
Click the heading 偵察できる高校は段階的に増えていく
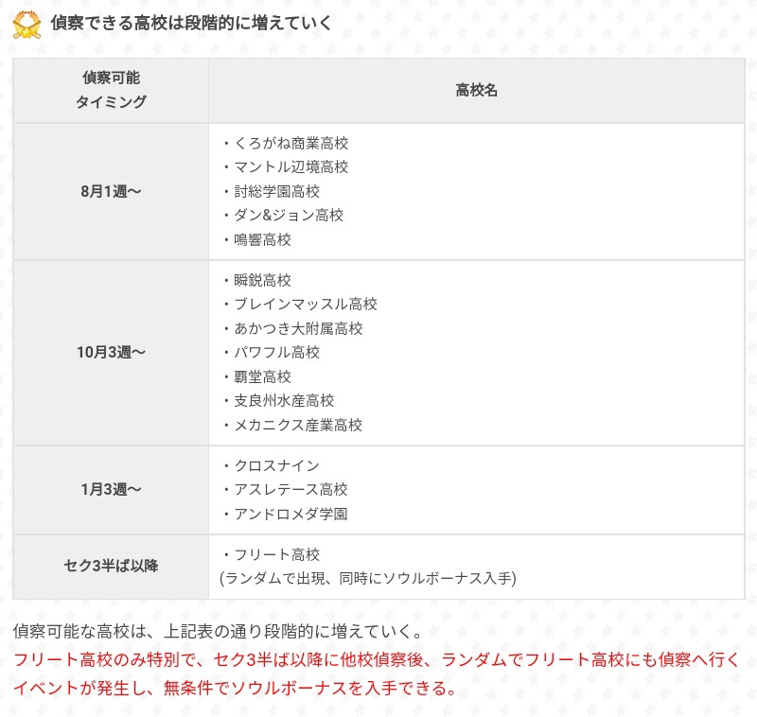pos(191,24)
